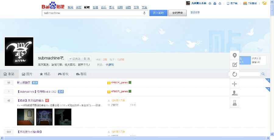Open settings gear icon in top bar
274x140 pixels.
[210, 3]
